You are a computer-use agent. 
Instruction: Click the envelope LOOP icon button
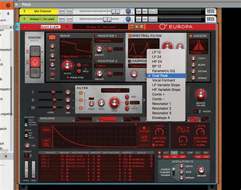point(144,138)
